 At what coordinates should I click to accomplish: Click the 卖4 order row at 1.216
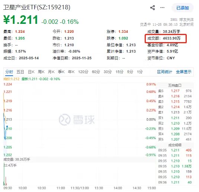pyautogui.click(x=175, y=96)
